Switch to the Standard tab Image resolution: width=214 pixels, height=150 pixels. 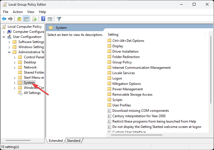tap(74, 141)
